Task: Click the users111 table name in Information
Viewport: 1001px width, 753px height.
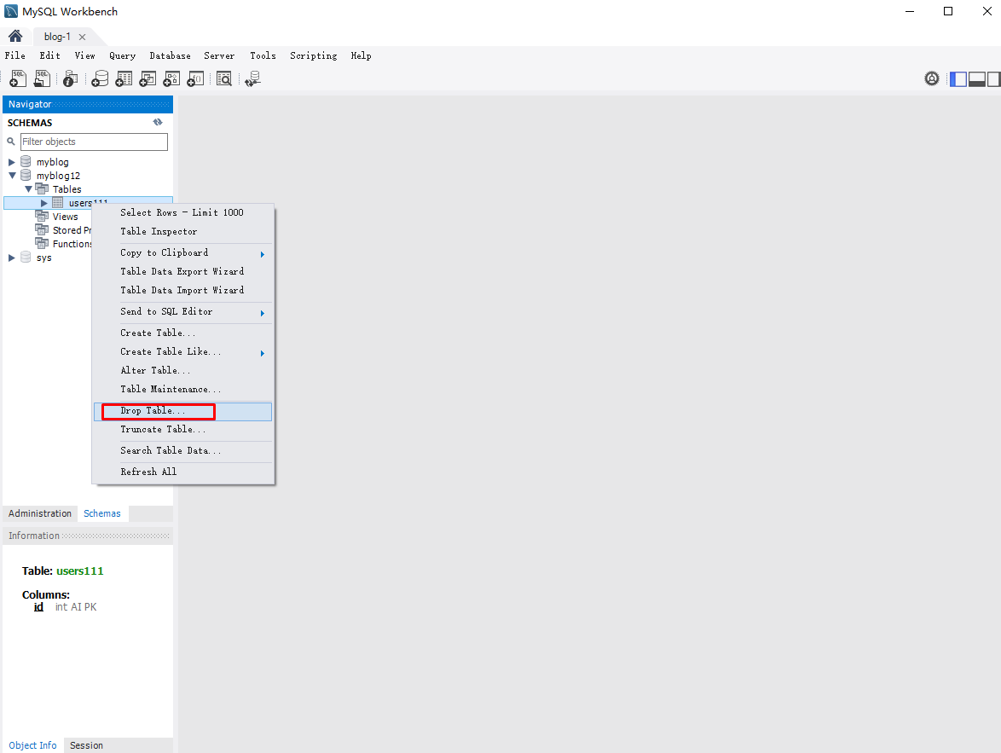Action: pyautogui.click(x=80, y=571)
